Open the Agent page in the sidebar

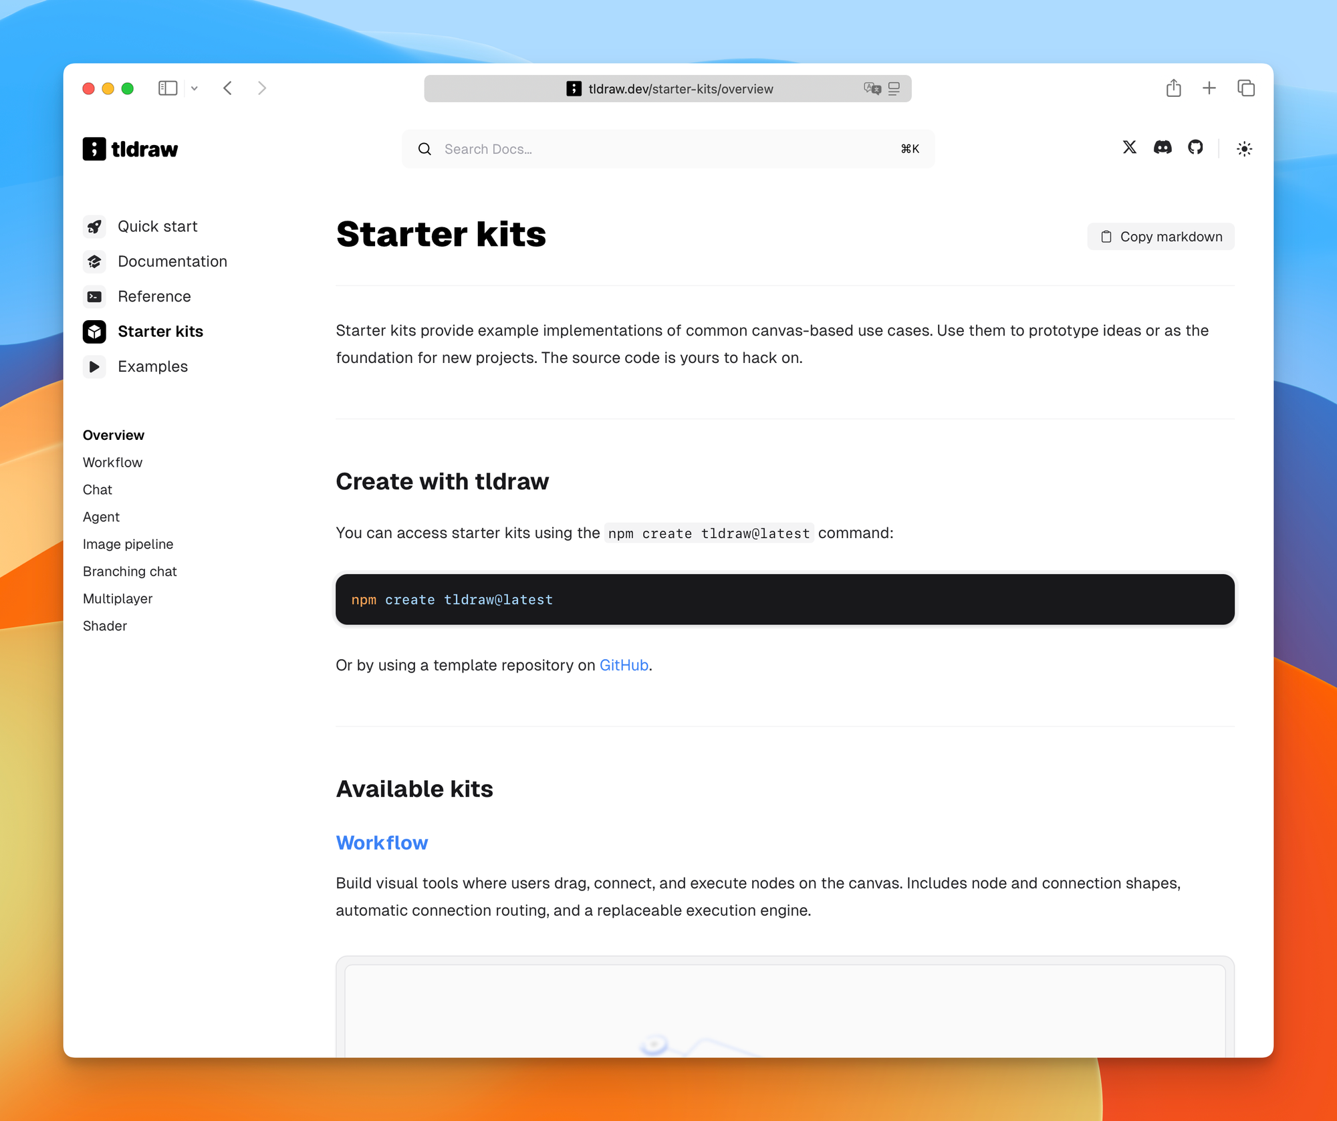(x=101, y=517)
